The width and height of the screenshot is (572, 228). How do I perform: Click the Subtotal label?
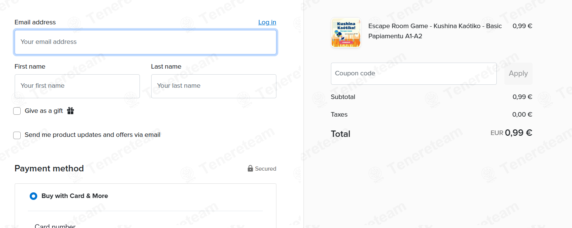coord(343,97)
